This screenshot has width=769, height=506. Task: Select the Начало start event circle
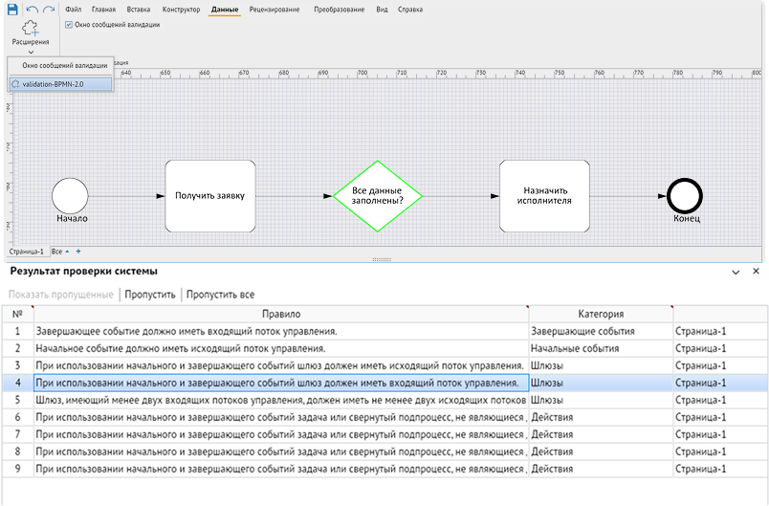[x=70, y=196]
